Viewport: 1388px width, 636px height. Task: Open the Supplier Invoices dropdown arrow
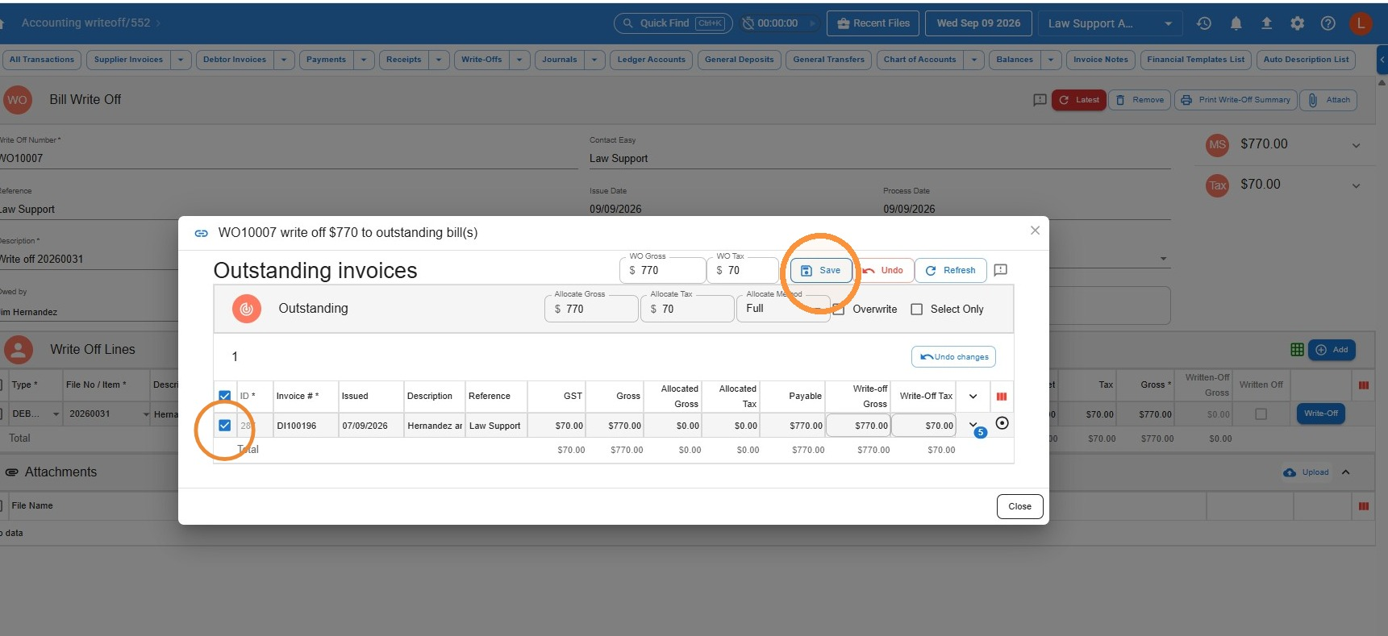point(181,60)
